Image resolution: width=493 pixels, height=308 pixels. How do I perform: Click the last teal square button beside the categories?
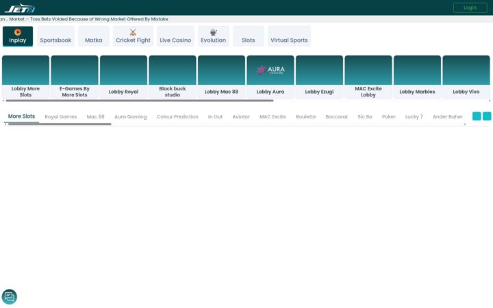click(487, 116)
